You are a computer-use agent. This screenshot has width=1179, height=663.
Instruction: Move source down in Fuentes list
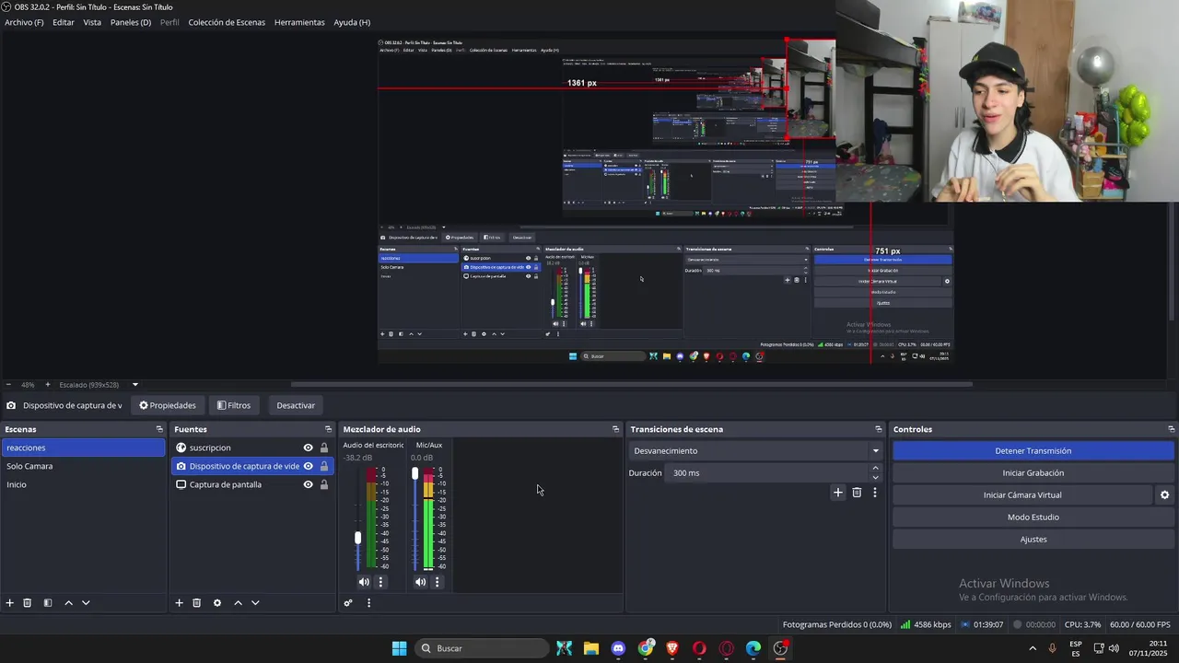click(x=255, y=603)
